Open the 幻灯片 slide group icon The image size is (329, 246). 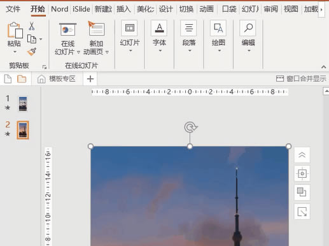click(129, 28)
